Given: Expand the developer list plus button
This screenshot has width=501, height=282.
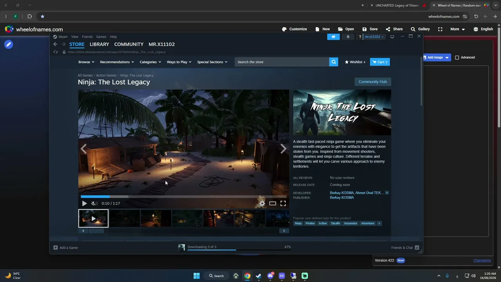Looking at the screenshot, I should pos(387,193).
